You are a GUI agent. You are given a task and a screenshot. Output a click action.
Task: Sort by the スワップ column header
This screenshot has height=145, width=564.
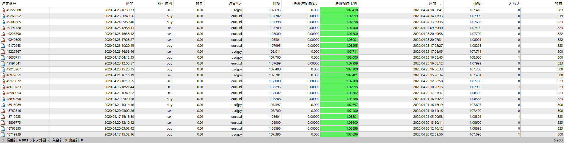[x=501, y=4]
